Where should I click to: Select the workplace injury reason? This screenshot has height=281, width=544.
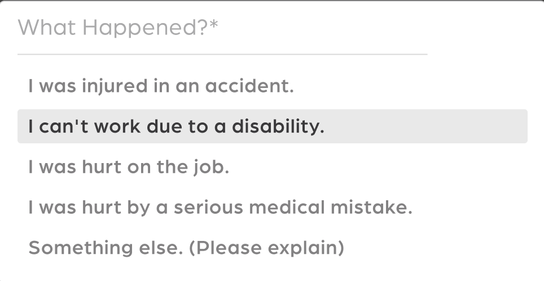pyautogui.click(x=129, y=168)
